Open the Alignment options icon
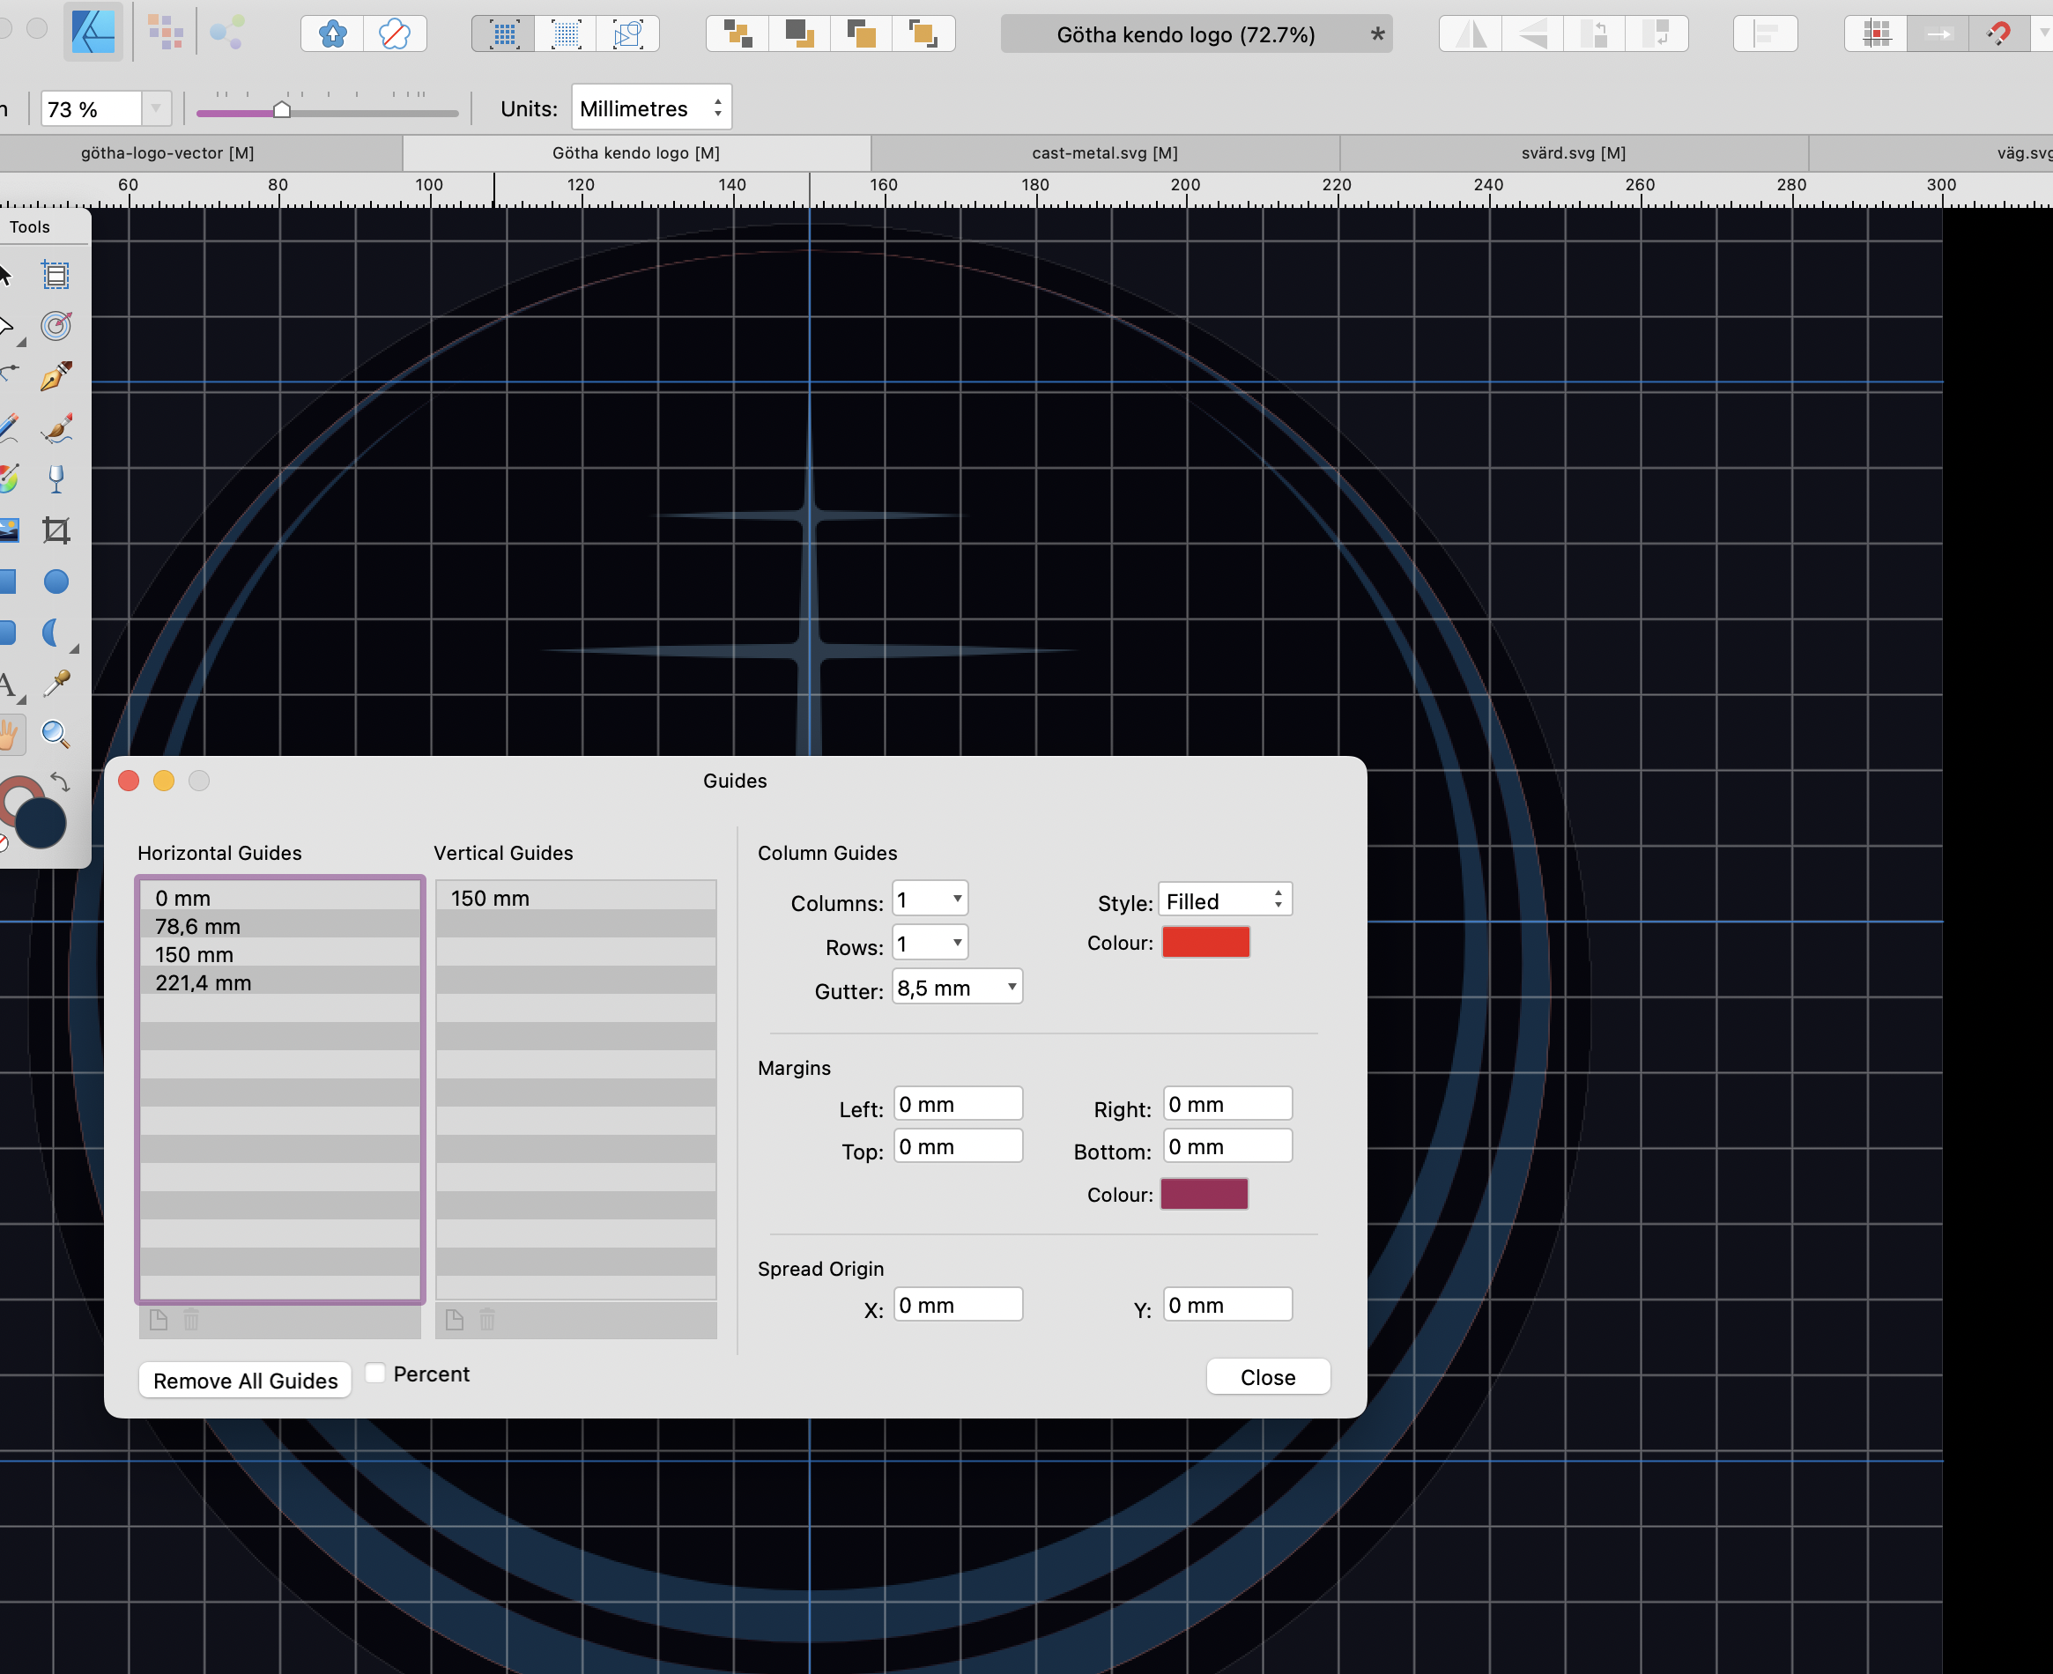The height and width of the screenshot is (1674, 2053). click(x=1766, y=34)
